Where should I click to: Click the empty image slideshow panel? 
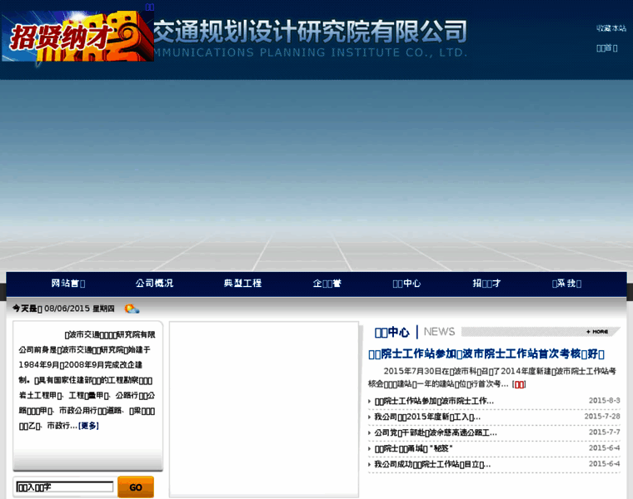264,409
